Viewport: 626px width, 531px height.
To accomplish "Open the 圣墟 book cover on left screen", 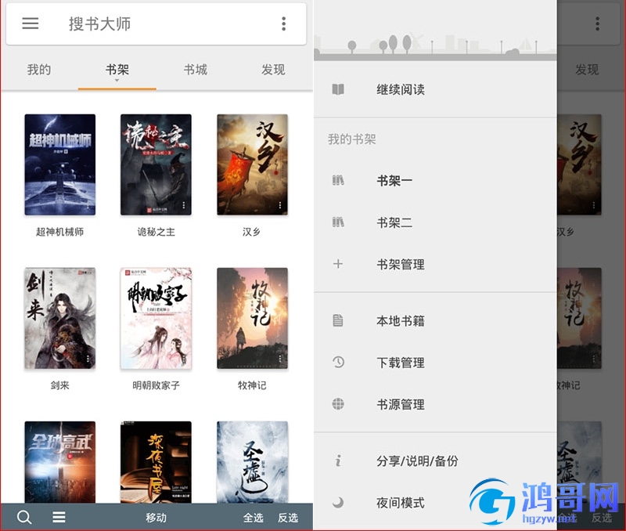I will 252,462.
